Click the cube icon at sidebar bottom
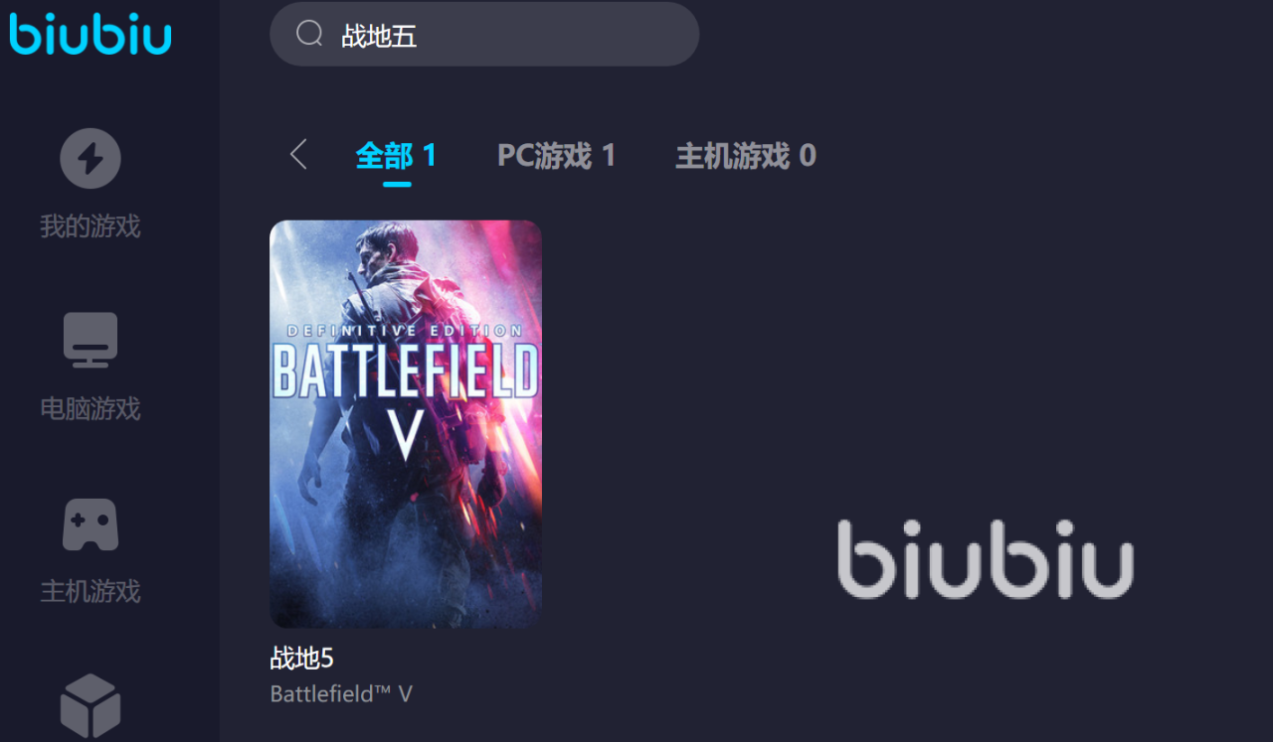 click(91, 705)
